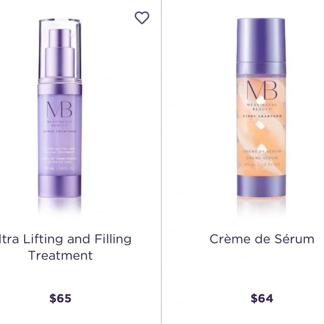Screen dimensions: 324x324
Task: Open the Crème de Sérum product title
Action: pos(262,239)
